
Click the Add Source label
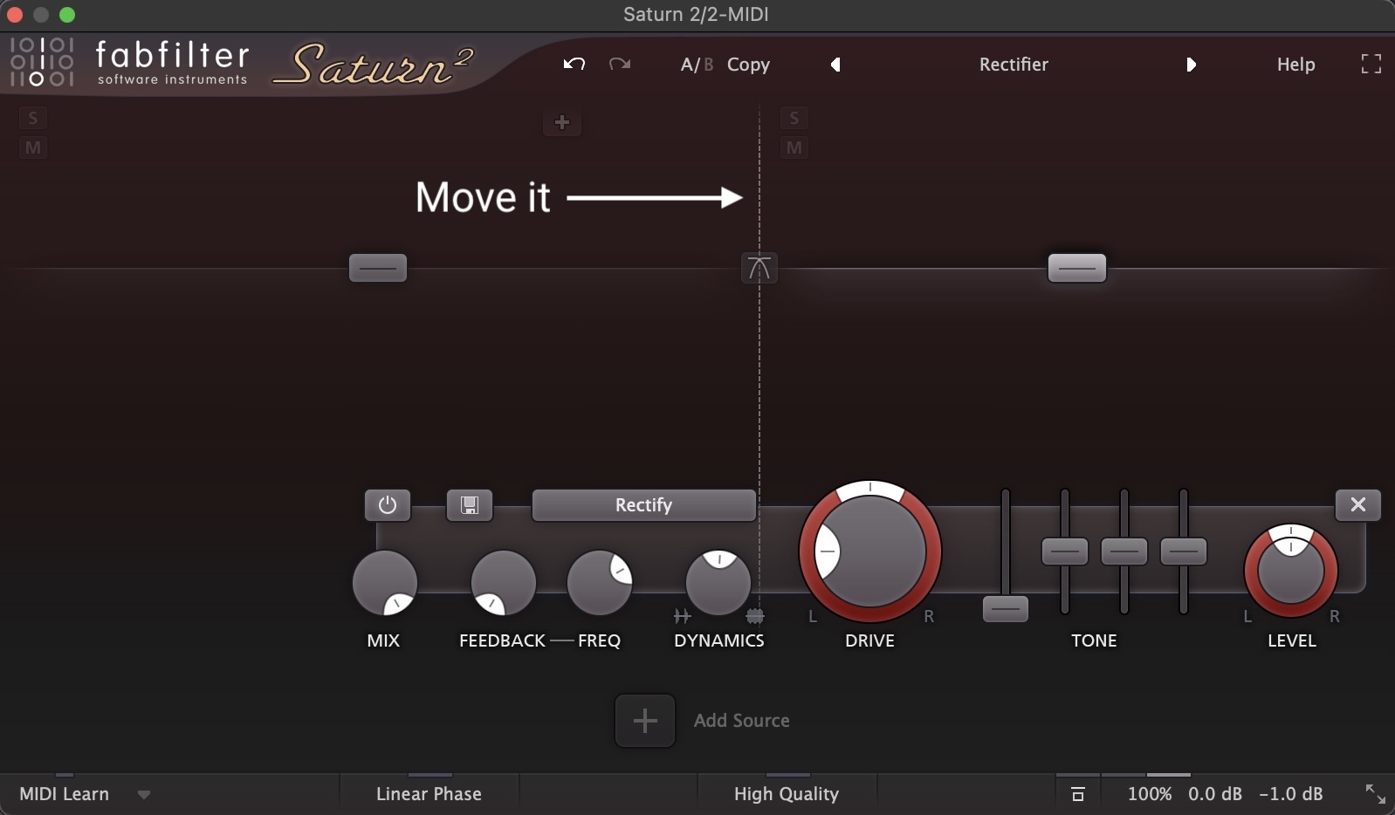click(742, 721)
